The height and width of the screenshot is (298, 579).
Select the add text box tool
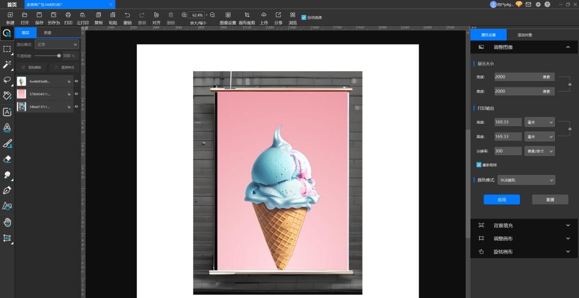pos(7,112)
